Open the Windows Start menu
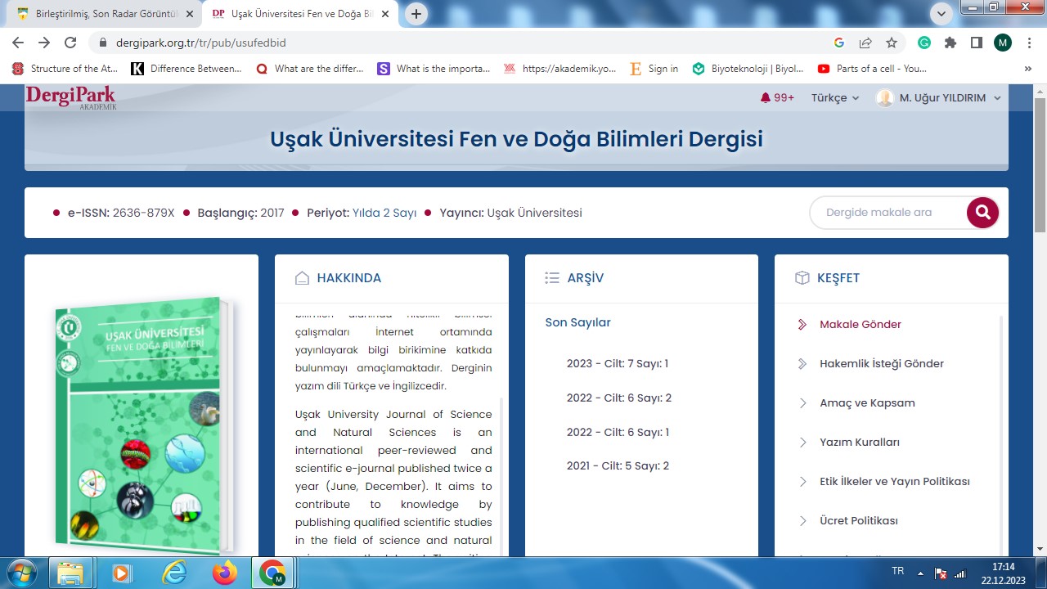The image size is (1047, 589). click(x=22, y=573)
